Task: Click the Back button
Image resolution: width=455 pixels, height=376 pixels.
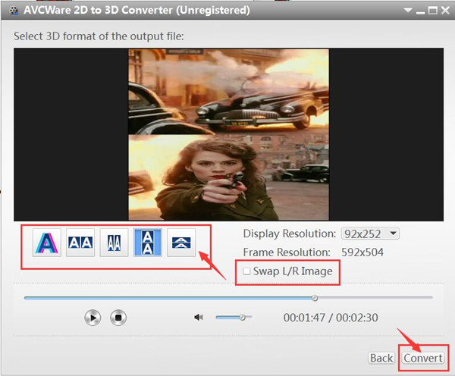Action: 381,358
